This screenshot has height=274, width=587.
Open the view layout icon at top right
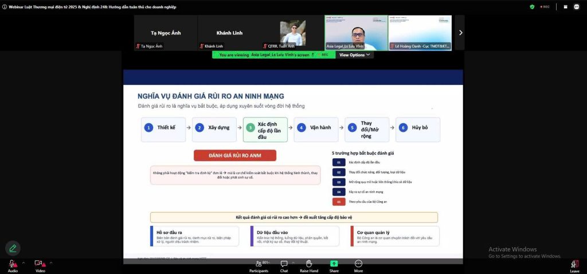[565, 7]
